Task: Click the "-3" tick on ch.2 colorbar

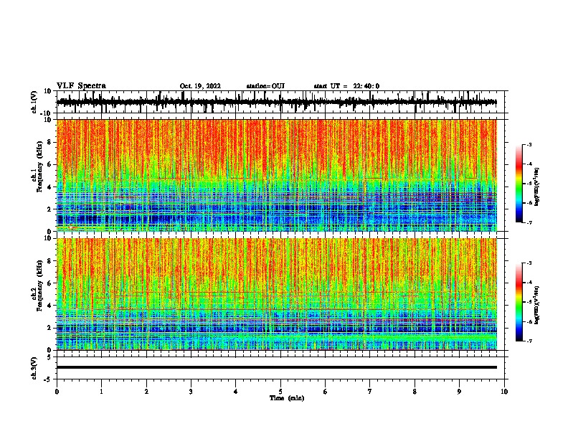Action: coord(529,263)
